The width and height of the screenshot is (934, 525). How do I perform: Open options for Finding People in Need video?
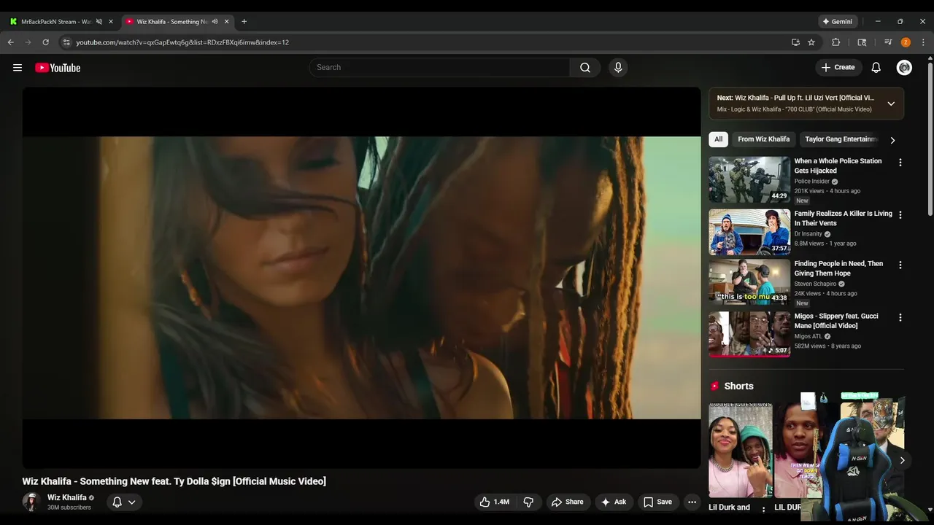click(900, 265)
